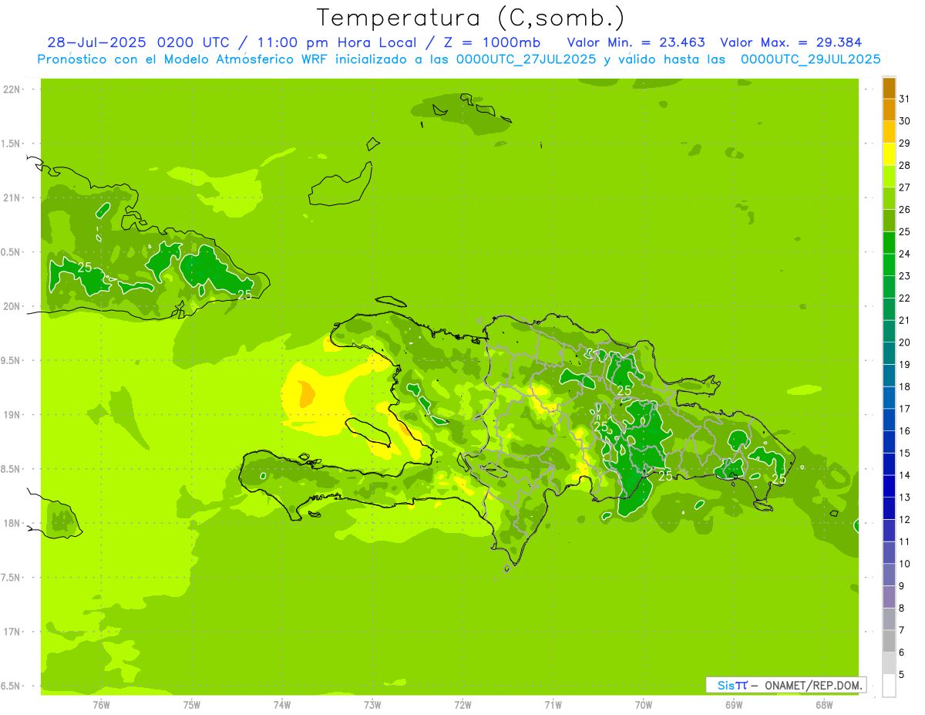Click the '18N' latitude axis label

12,523
